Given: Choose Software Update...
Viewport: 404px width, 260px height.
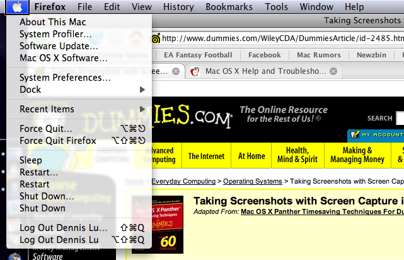Looking at the screenshot, I should 79,46.
